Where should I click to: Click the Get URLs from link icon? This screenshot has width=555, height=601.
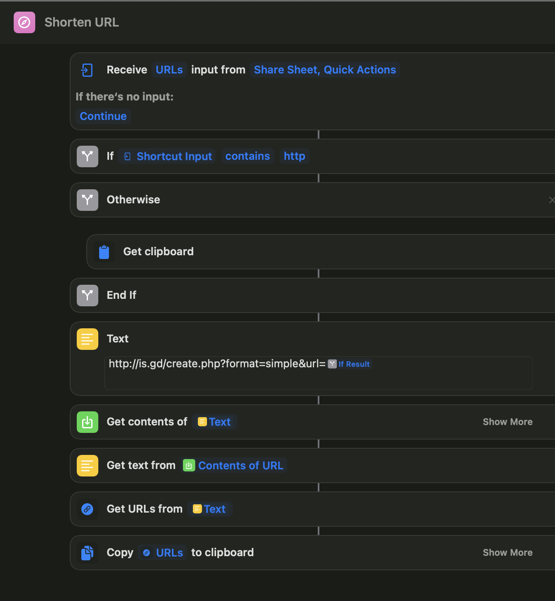click(x=87, y=509)
